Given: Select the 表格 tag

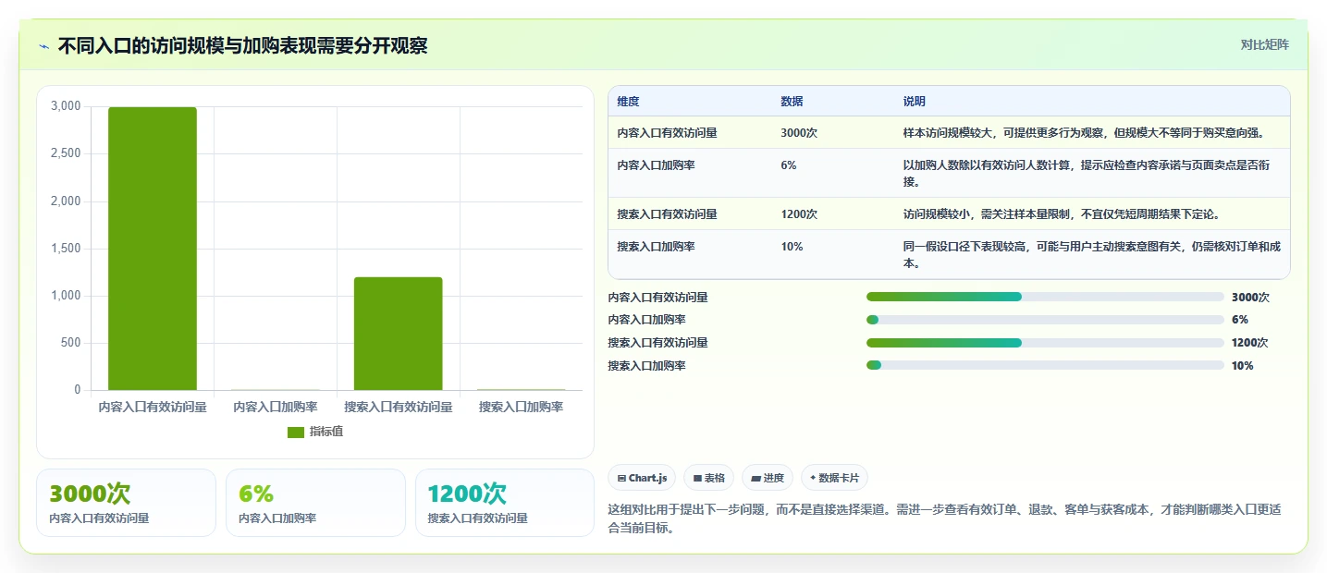Looking at the screenshot, I should (709, 478).
